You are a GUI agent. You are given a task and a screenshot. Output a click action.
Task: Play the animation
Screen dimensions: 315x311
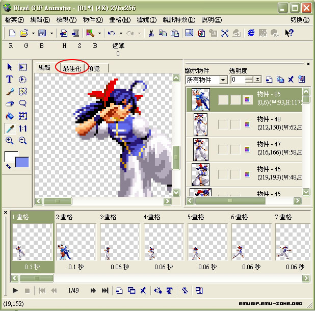15,290
